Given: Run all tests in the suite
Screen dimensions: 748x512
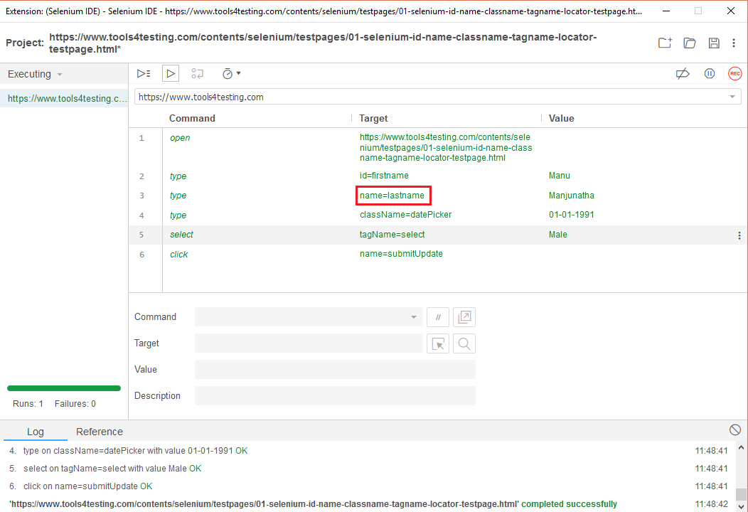Looking at the screenshot, I should click(144, 73).
